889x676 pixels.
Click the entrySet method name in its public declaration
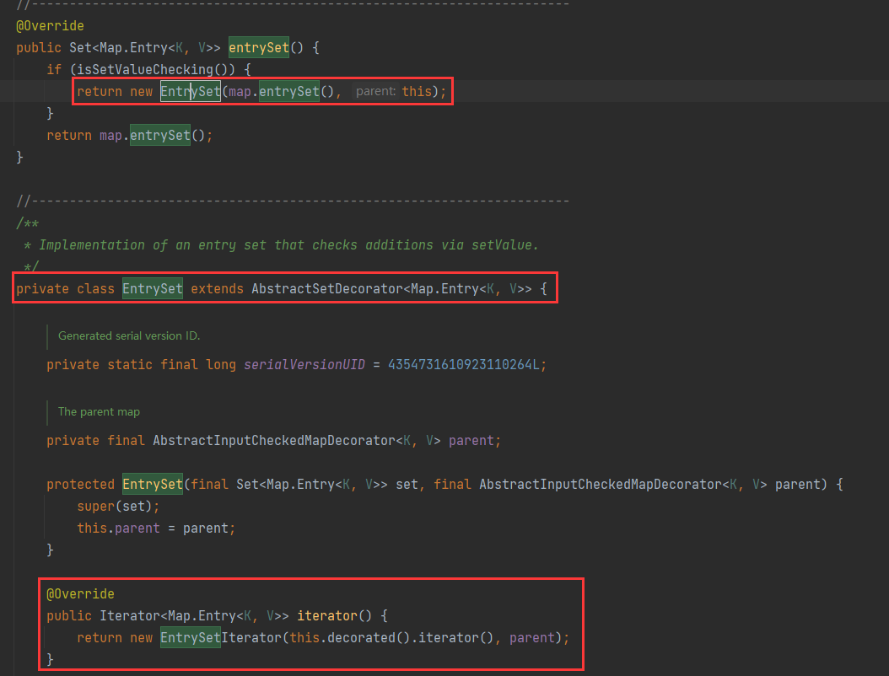pos(259,47)
